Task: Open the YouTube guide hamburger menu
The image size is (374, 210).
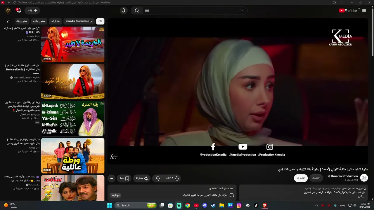Action: pyautogui.click(x=364, y=10)
